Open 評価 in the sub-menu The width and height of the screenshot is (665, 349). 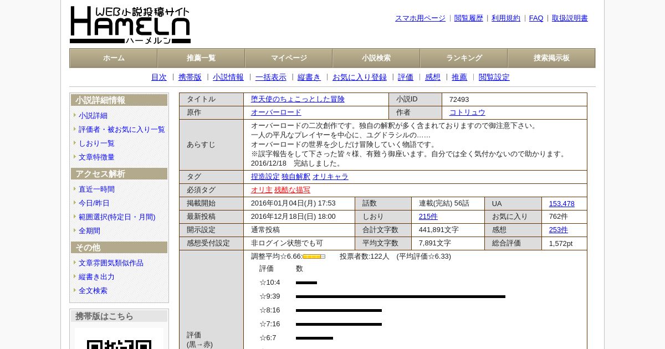(406, 78)
